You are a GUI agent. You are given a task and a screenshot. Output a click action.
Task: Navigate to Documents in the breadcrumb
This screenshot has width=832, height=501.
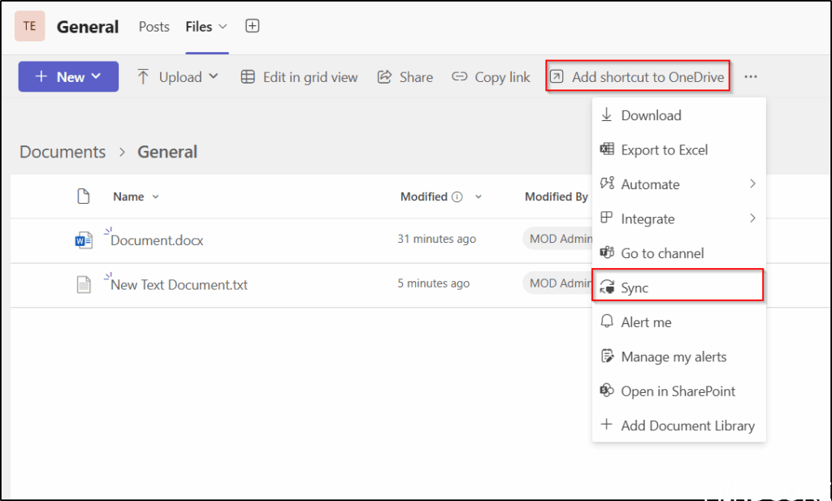point(63,152)
